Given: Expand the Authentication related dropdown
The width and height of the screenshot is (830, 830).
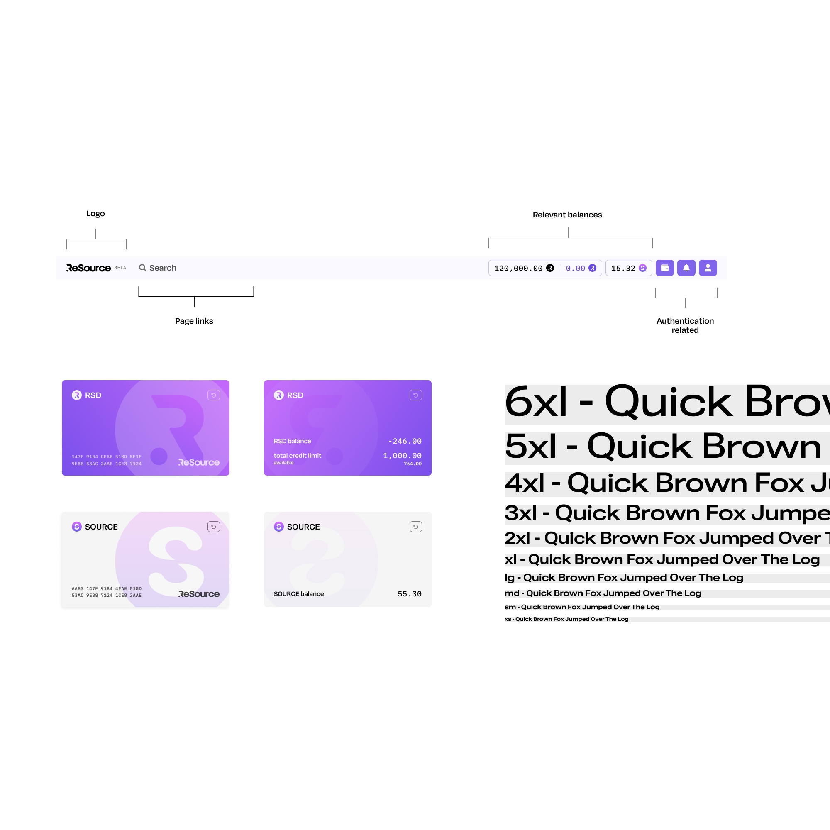Looking at the screenshot, I should click(707, 268).
